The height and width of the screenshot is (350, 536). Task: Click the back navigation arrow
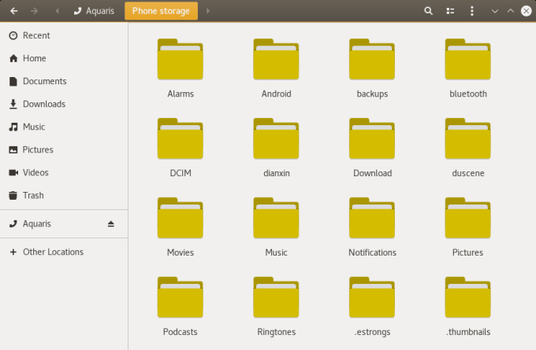pyautogui.click(x=14, y=11)
